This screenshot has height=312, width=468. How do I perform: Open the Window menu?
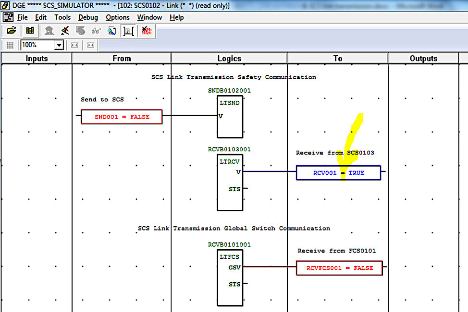tap(149, 17)
